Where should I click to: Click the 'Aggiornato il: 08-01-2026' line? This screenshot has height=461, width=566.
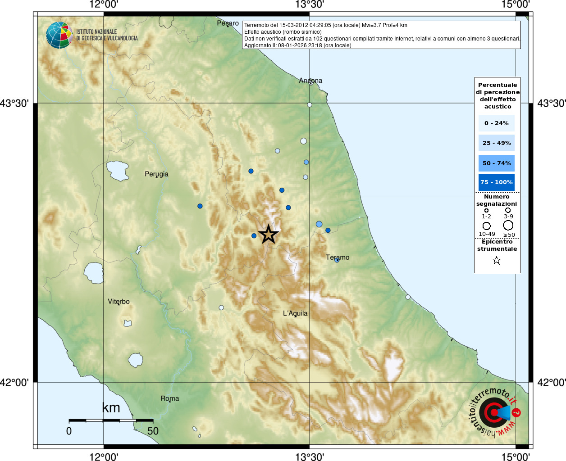point(298,45)
